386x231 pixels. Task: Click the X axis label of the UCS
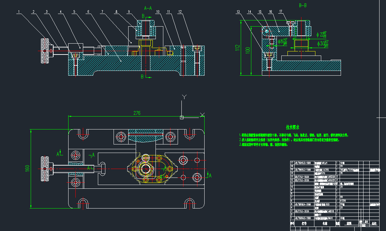pos(202,115)
